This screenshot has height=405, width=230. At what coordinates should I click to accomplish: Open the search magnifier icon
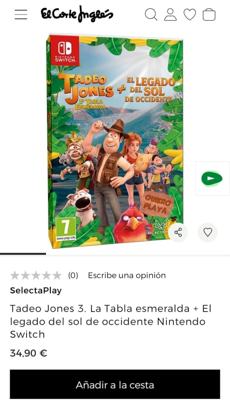[x=151, y=14]
